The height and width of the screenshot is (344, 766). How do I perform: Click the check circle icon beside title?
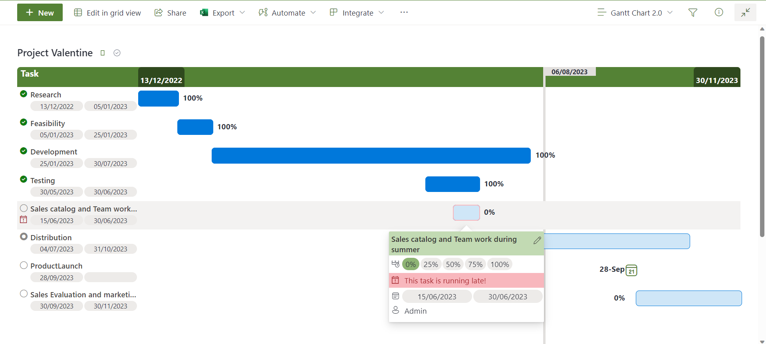click(x=117, y=53)
